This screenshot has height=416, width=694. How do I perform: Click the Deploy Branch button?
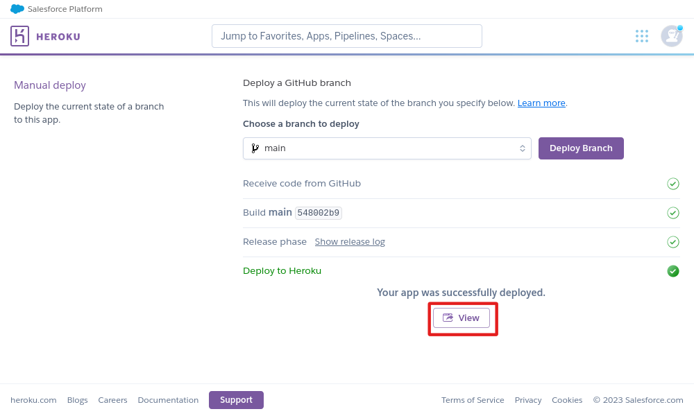581,148
